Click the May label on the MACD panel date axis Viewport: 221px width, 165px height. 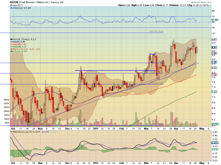(202, 163)
